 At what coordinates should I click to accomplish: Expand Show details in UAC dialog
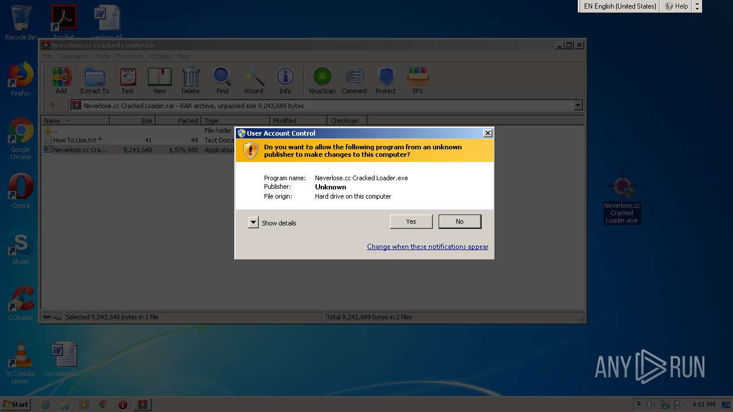272,223
